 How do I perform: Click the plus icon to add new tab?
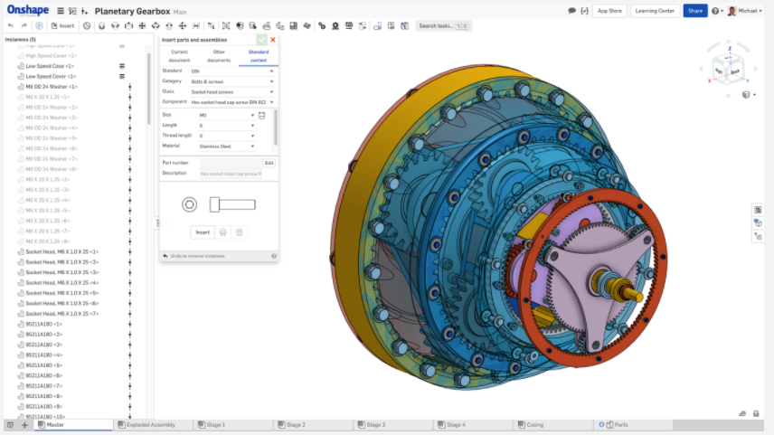24,424
